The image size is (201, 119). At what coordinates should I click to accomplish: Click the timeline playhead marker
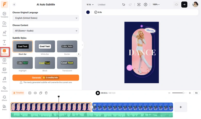59,97
